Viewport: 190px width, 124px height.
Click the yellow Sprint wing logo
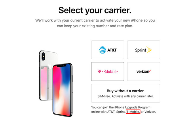149,49
